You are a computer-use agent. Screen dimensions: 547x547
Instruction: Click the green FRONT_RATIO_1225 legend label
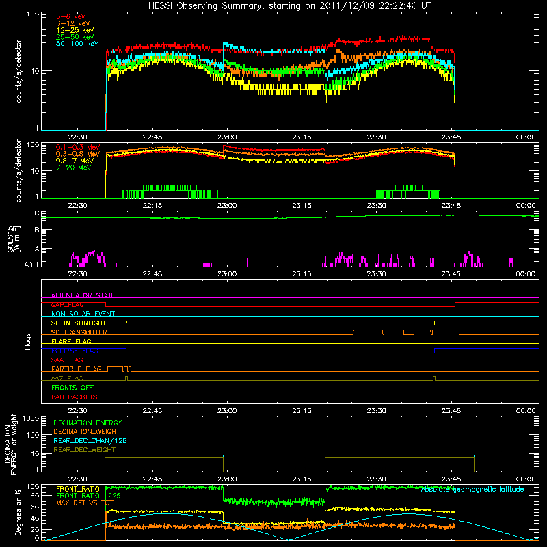88,496
